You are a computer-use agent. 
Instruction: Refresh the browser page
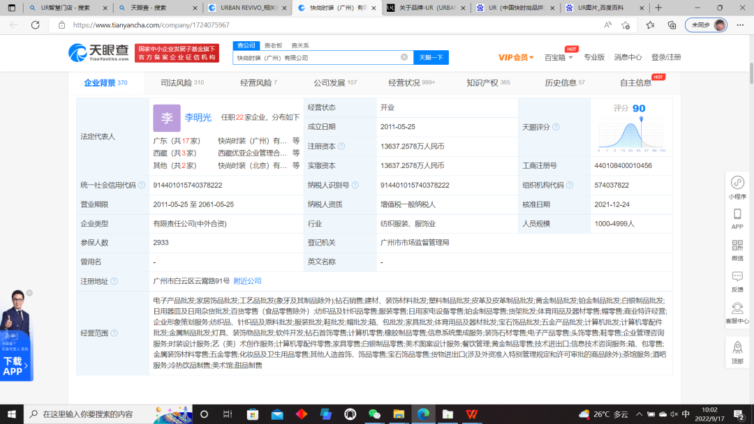click(35, 25)
